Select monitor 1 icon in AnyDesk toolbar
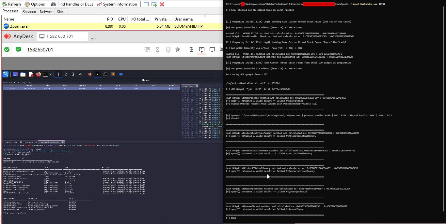The height and width of the screenshot is (224, 446). click(x=202, y=49)
